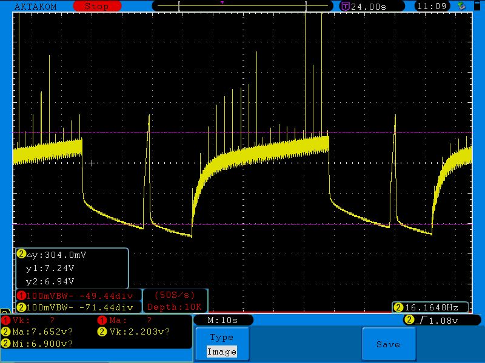This screenshot has width=485, height=363.
Task: Click the M:10s timebase readout
Action: pyautogui.click(x=222, y=320)
